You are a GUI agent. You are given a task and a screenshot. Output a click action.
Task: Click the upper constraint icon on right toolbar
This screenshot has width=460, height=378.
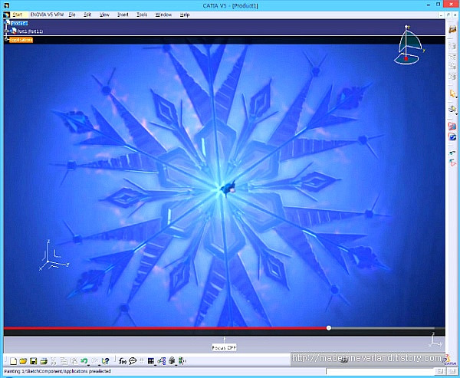[452, 153]
